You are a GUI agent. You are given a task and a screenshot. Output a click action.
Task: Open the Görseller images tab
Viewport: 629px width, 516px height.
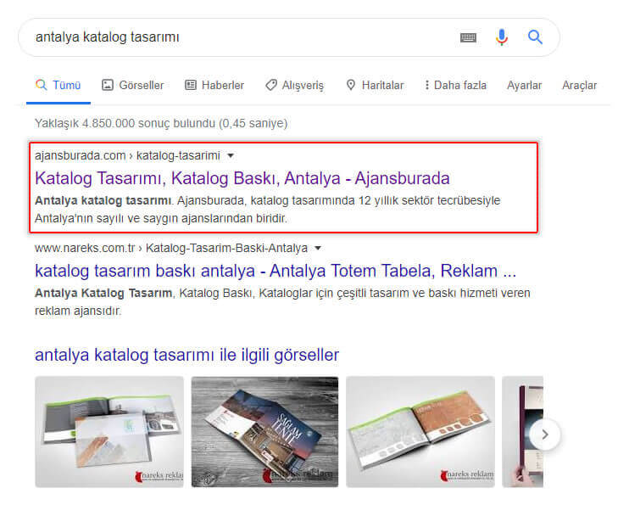(x=133, y=85)
